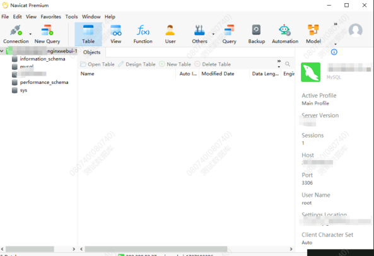Sort by Data Leng... column header
Image resolution: width=374 pixels, height=256 pixels.
coord(266,74)
